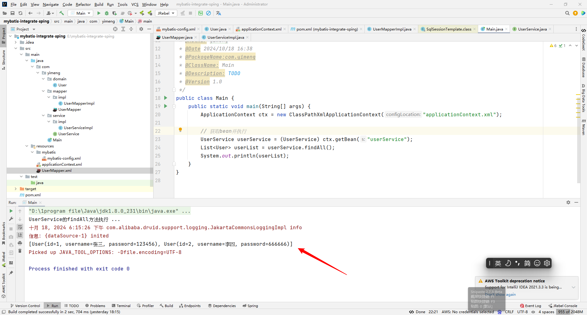
Task: Rerun Main using Run panel play icon
Action: [x=11, y=211]
